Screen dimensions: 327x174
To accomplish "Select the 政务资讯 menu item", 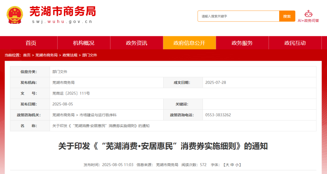I will click(x=136, y=43).
